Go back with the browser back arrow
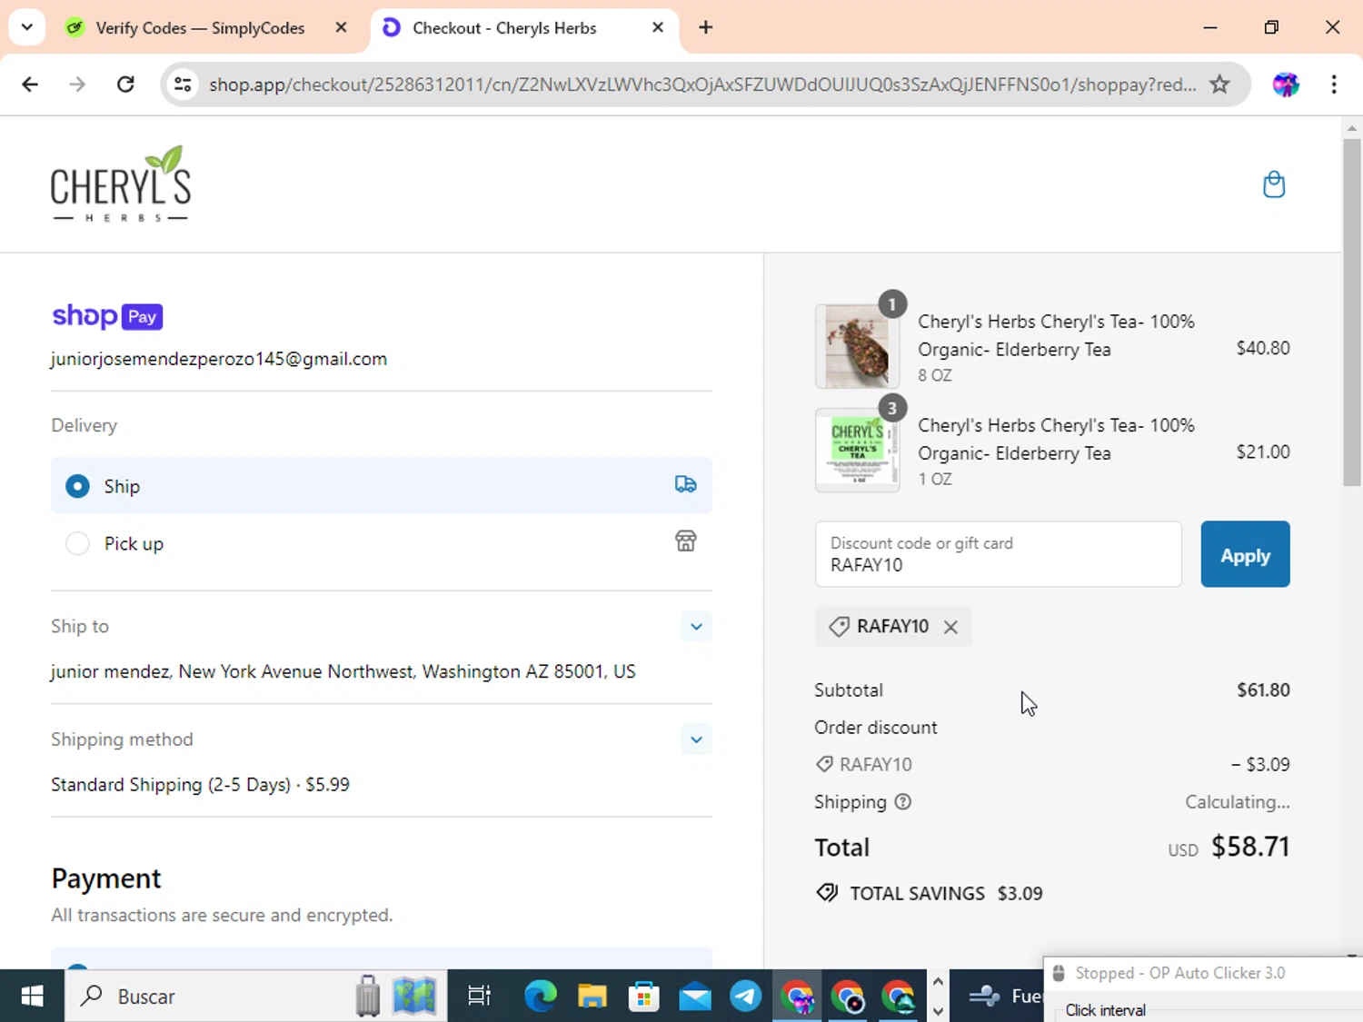This screenshot has height=1022, width=1363. coord(30,84)
